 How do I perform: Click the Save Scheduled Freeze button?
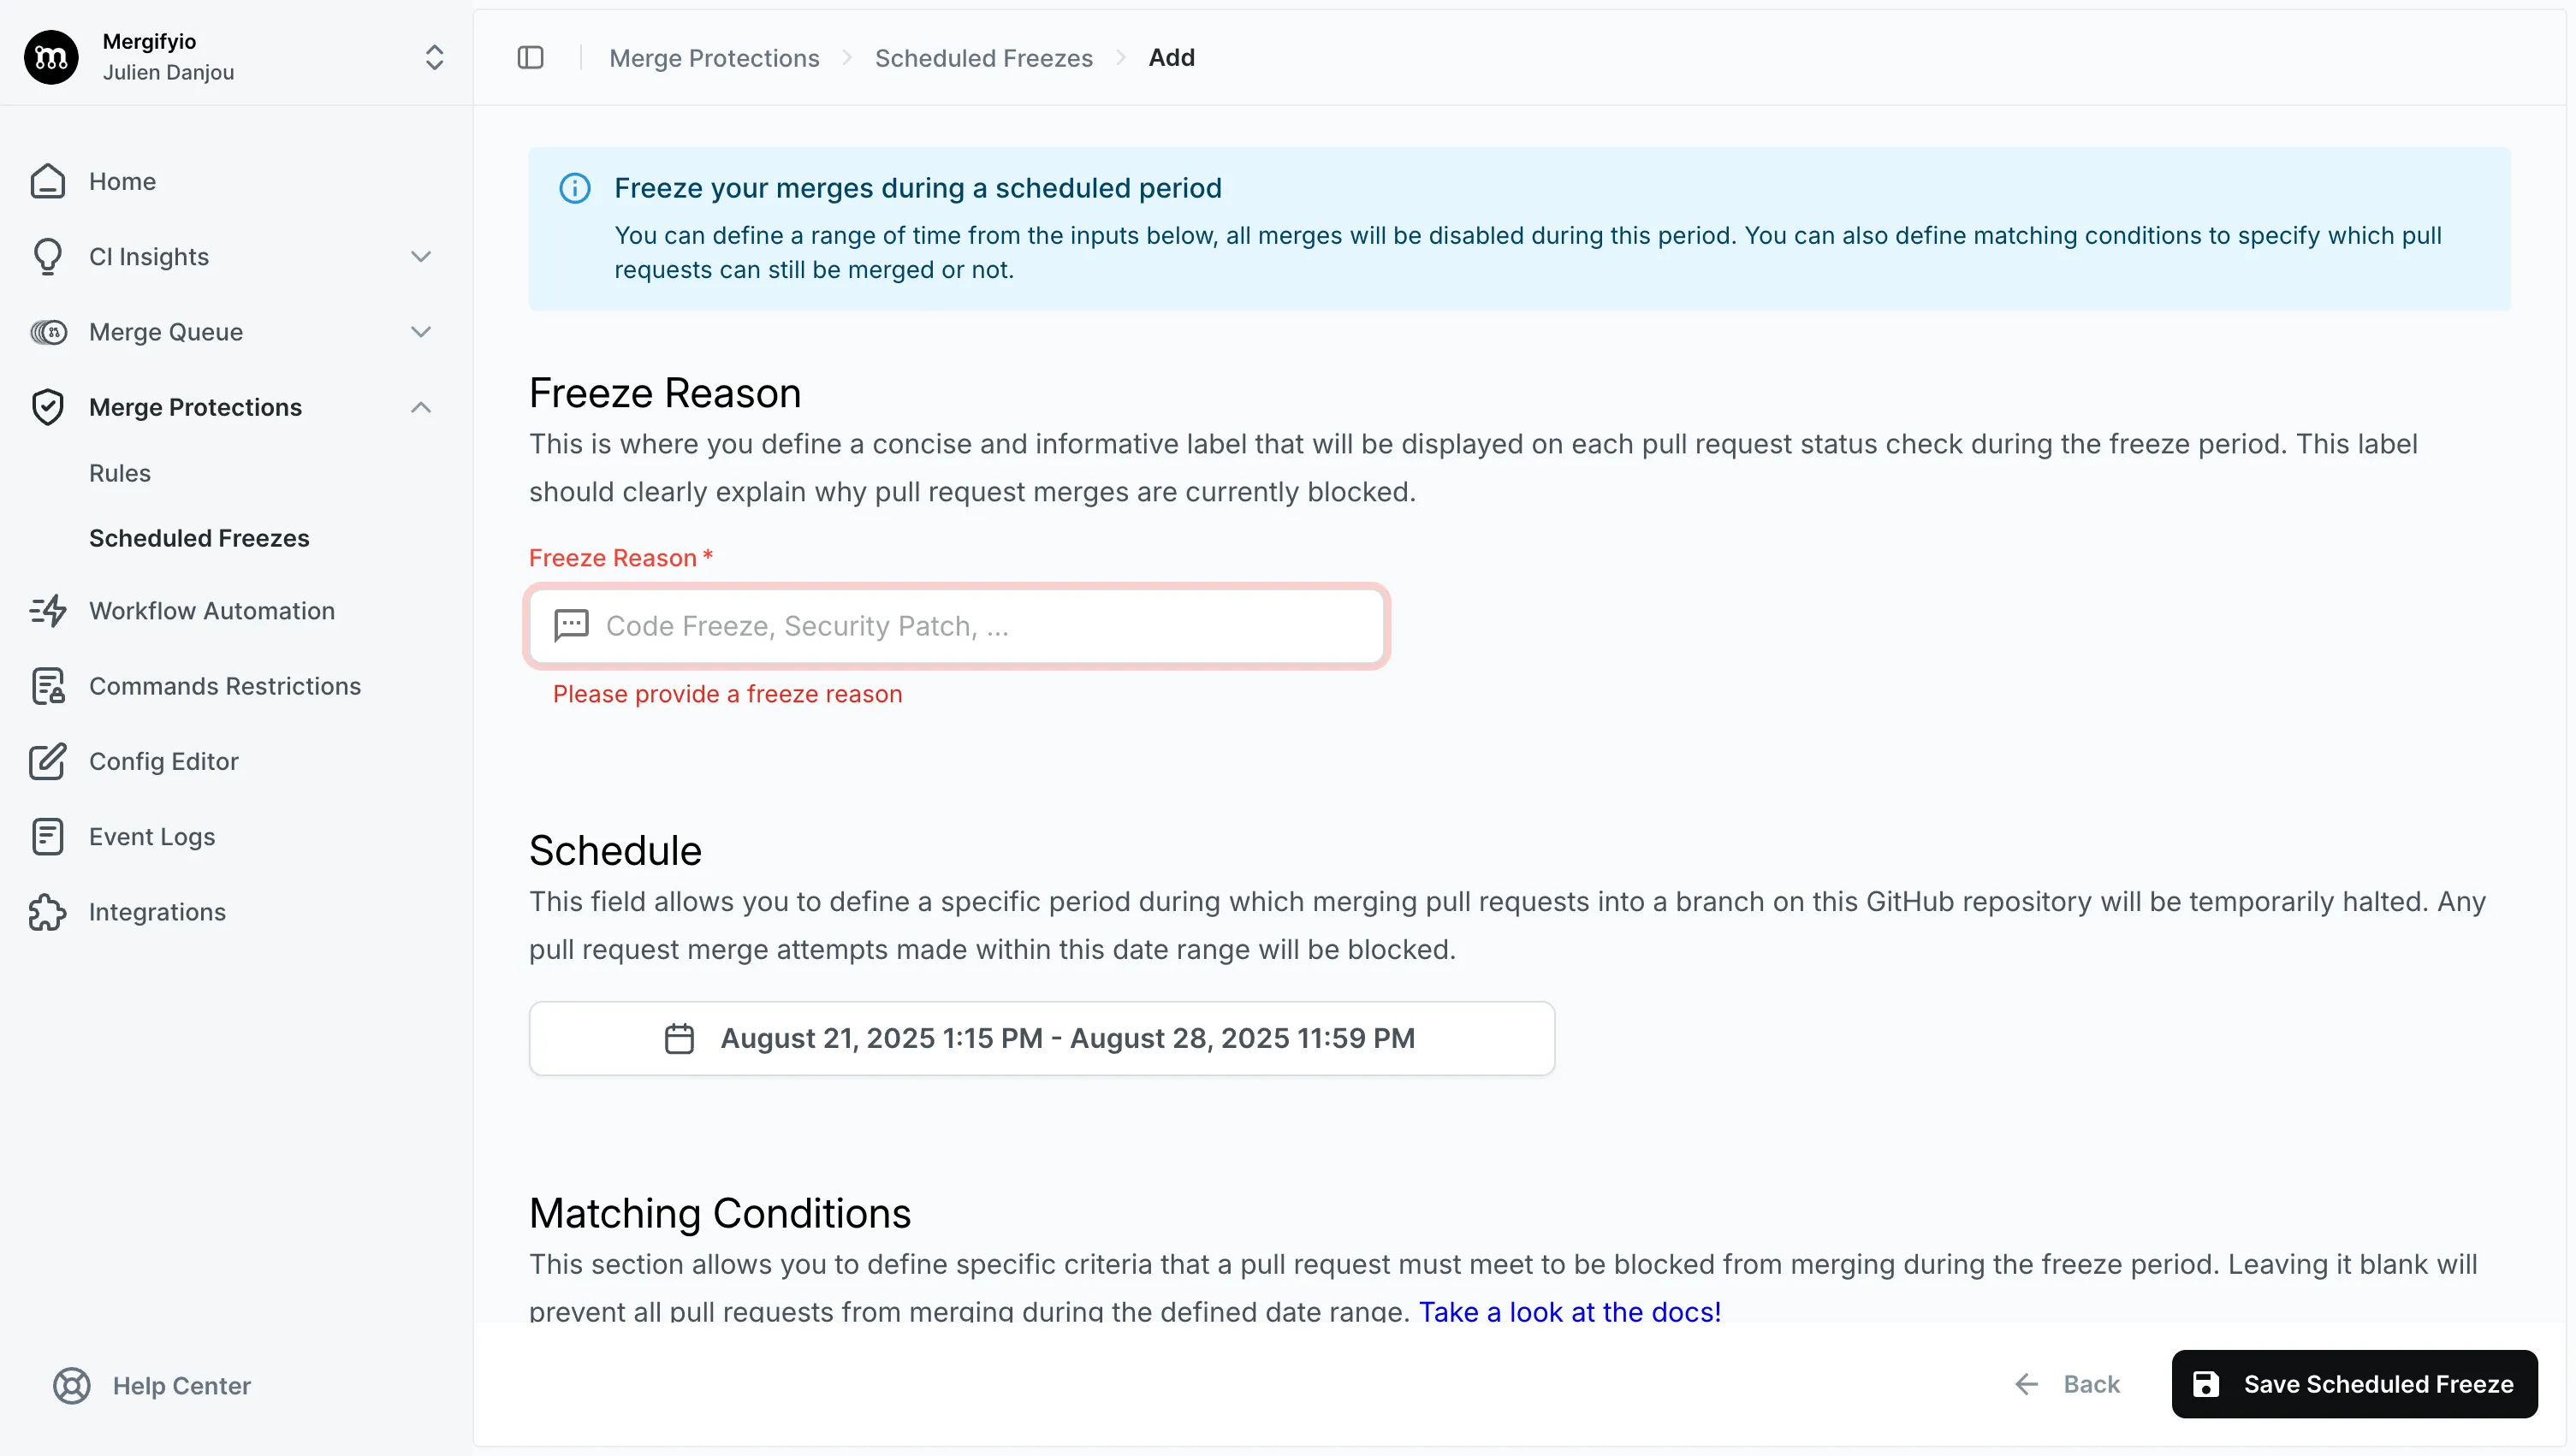click(2353, 1384)
